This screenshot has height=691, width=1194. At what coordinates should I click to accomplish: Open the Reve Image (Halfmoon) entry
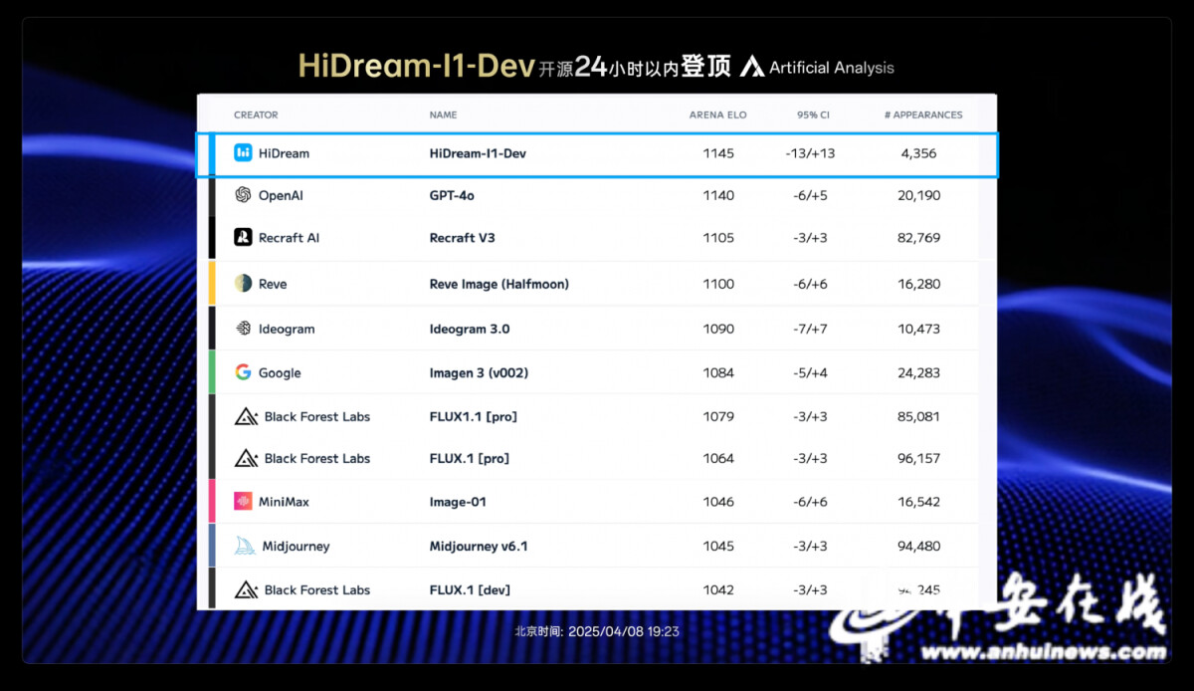click(x=498, y=284)
